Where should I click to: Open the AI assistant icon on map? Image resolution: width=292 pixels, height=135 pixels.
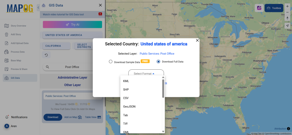(x=259, y=8)
